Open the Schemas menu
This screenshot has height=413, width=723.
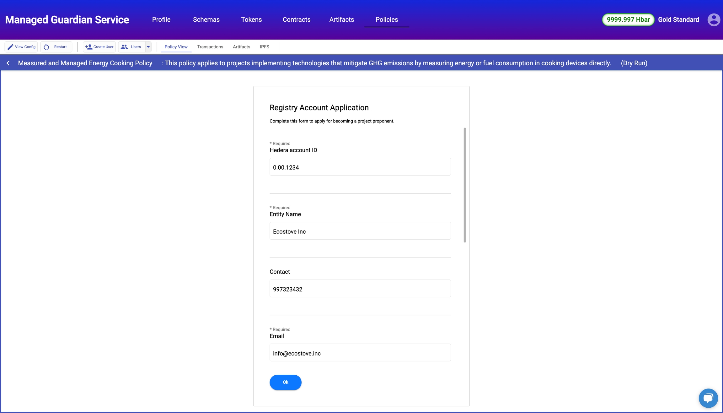(206, 19)
